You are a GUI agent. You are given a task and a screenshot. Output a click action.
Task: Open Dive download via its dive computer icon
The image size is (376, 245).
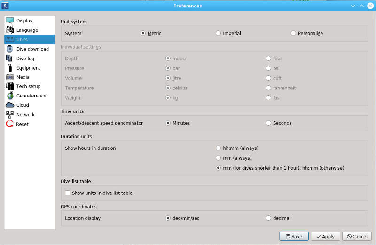[10, 49]
